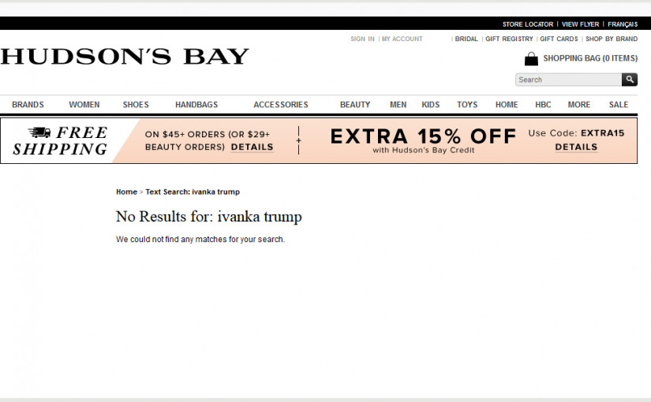Click the Sign In link
Viewport: 651px width, 402px height.
[362, 39]
